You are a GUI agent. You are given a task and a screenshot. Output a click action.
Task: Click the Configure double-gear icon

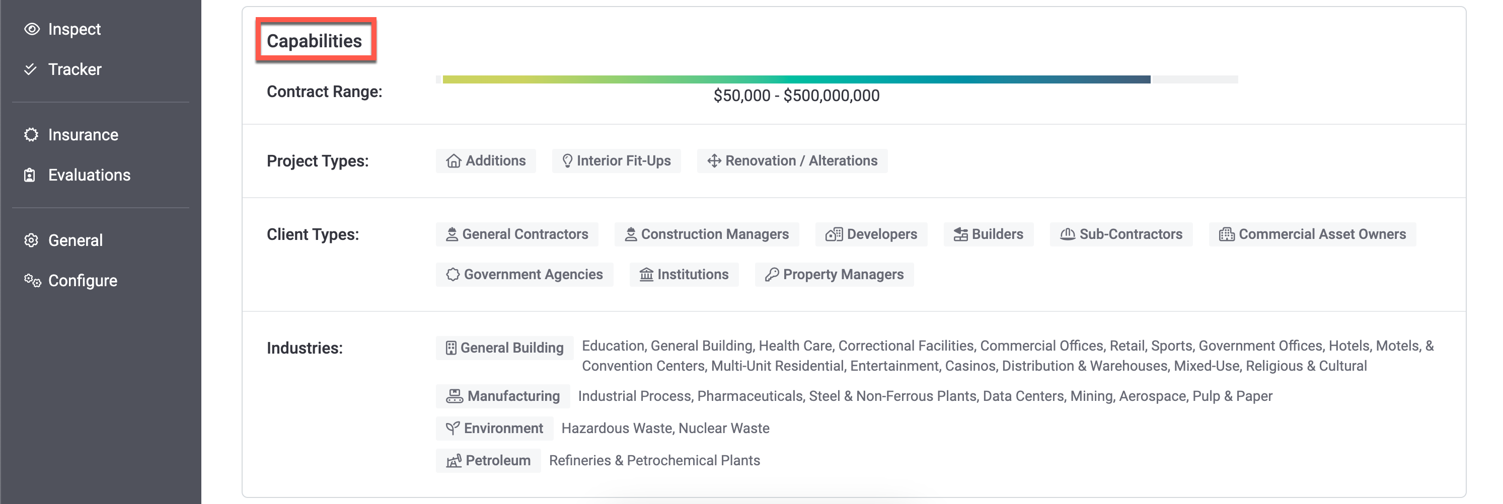pos(32,281)
